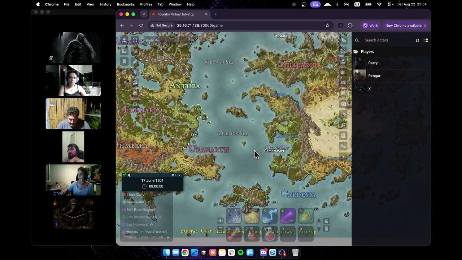The width and height of the screenshot is (462, 260).
Task: Trigger lightning macro in slot 3
Action: pos(270,216)
